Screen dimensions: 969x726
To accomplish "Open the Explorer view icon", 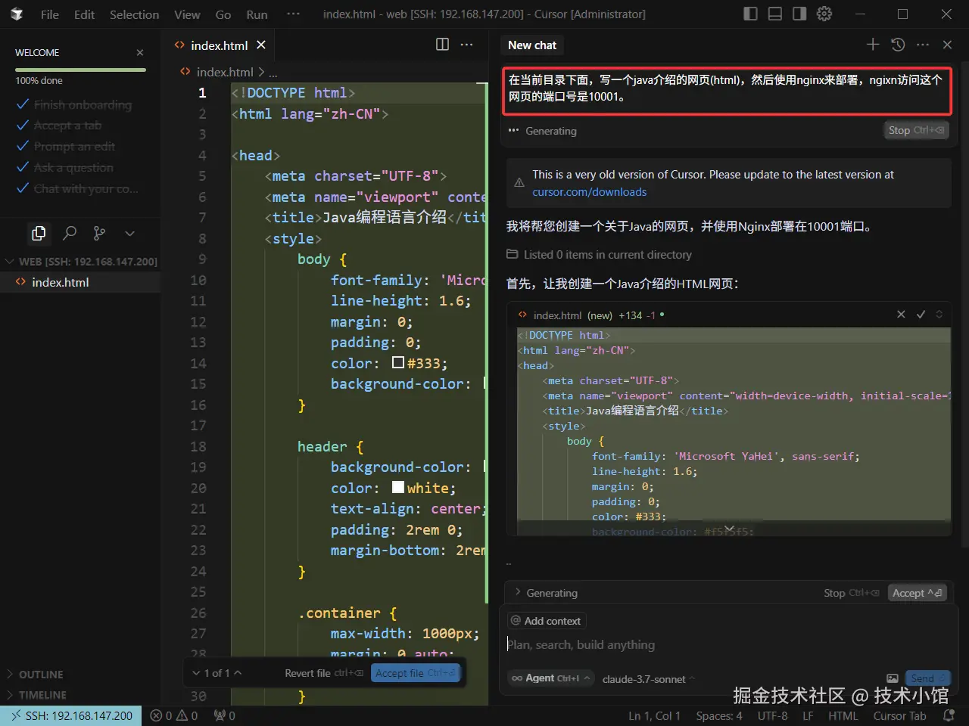I will coord(39,233).
